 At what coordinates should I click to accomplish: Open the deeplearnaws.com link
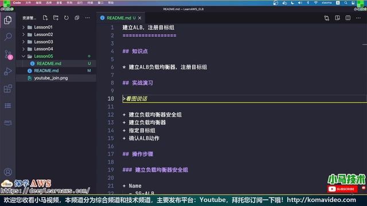coord(45,191)
